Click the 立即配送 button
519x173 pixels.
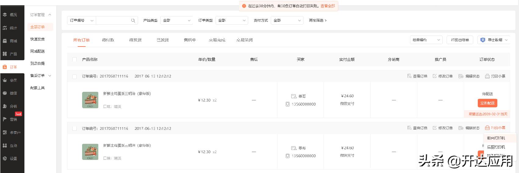click(x=487, y=103)
